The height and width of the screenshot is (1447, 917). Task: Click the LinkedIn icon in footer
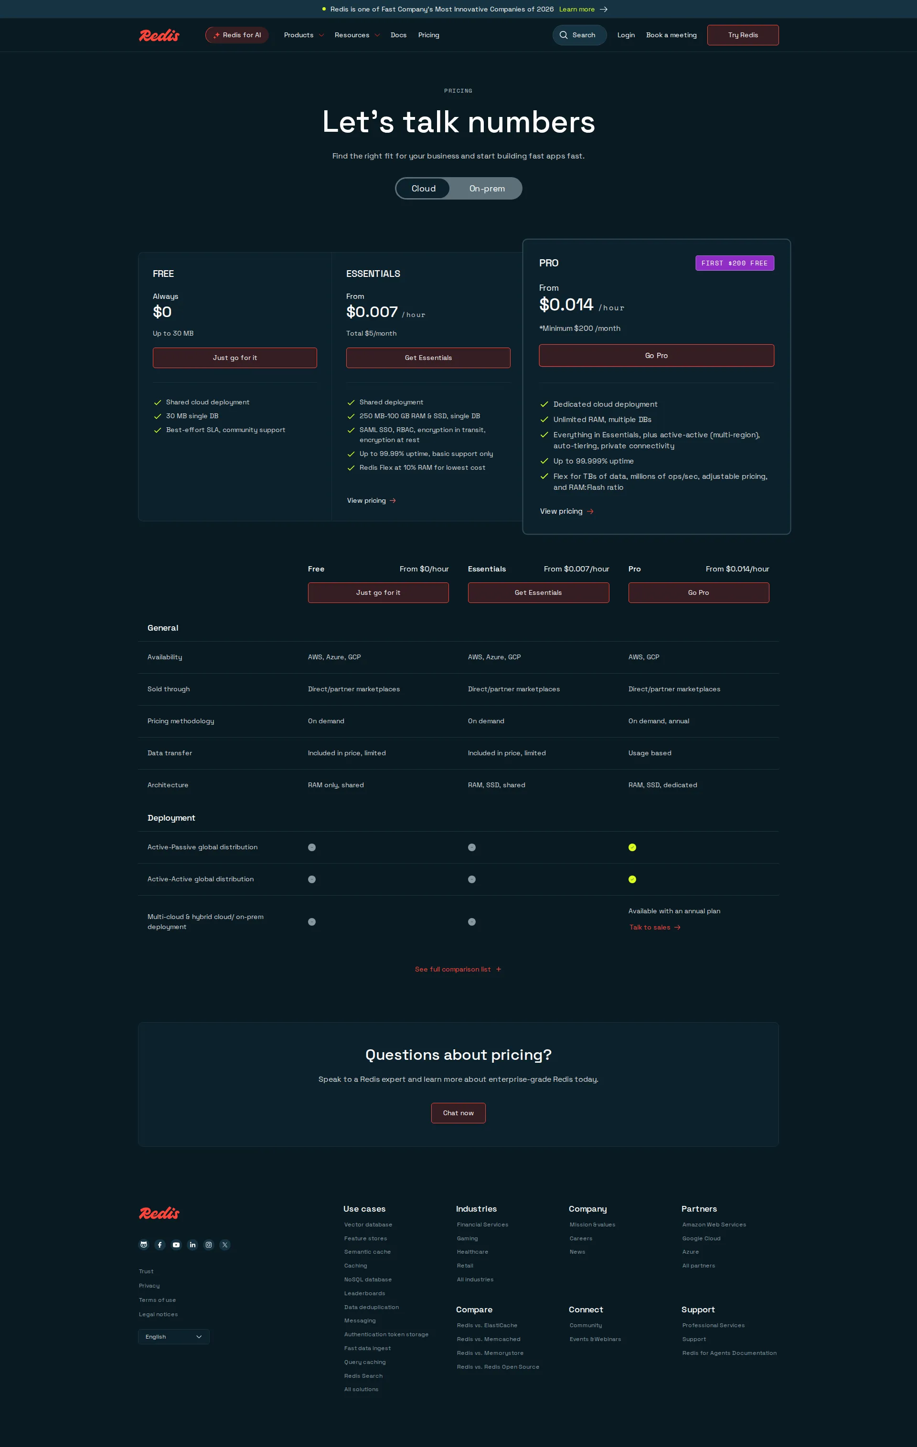click(x=192, y=1245)
